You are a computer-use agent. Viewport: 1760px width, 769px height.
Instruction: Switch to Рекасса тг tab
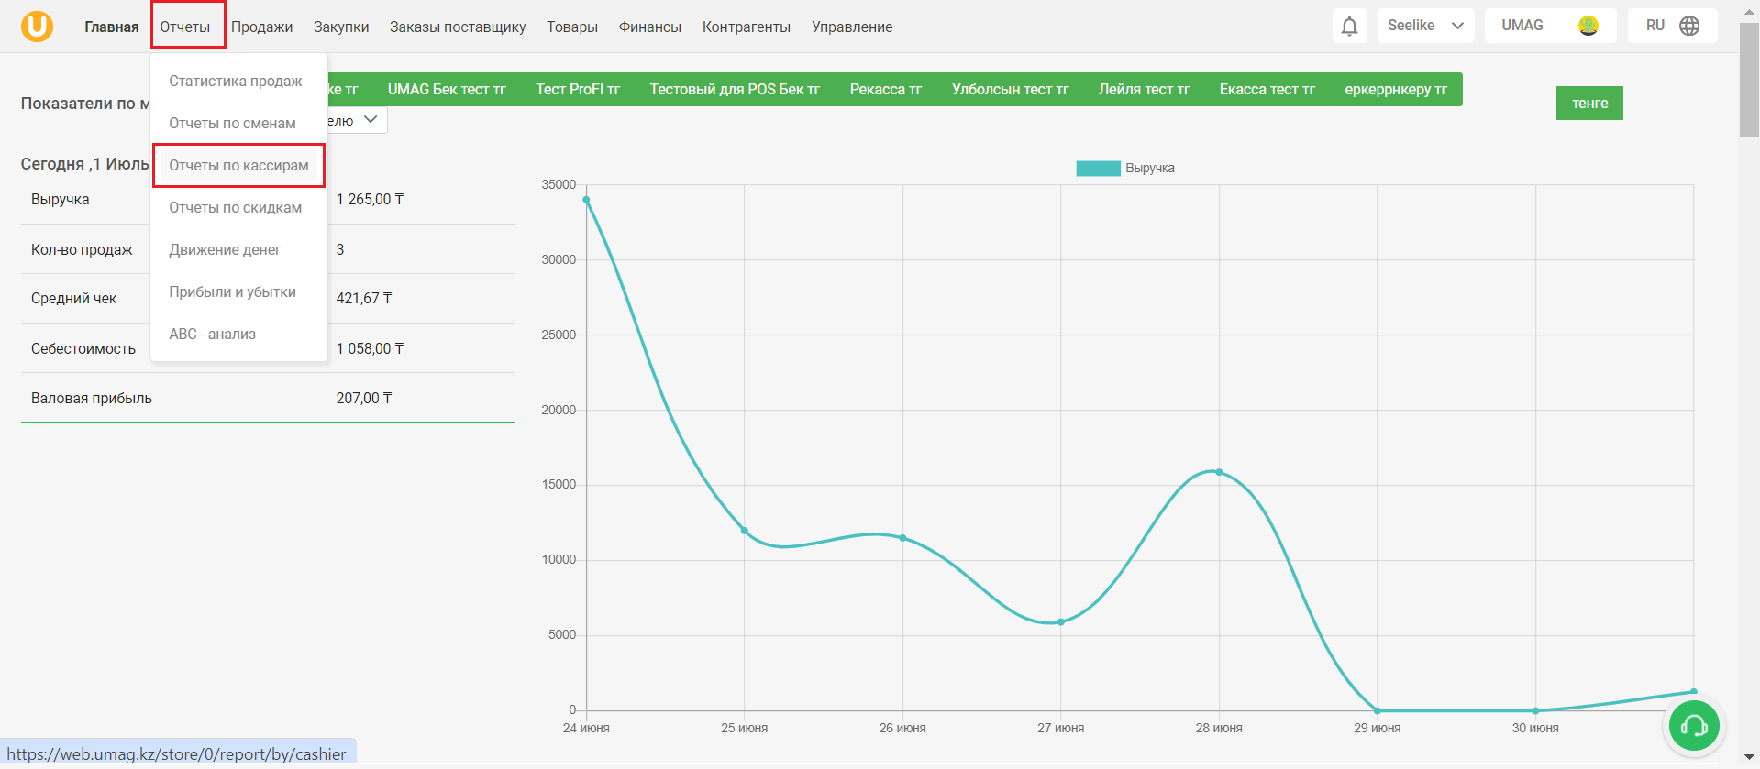[886, 89]
